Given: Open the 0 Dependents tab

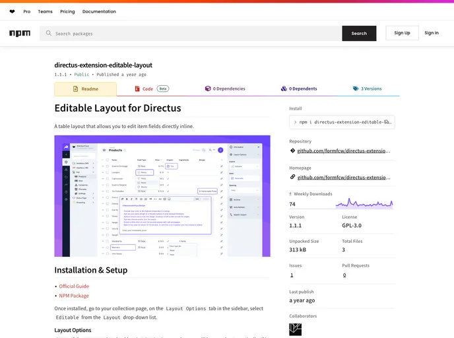Looking at the screenshot, I should click(x=299, y=88).
